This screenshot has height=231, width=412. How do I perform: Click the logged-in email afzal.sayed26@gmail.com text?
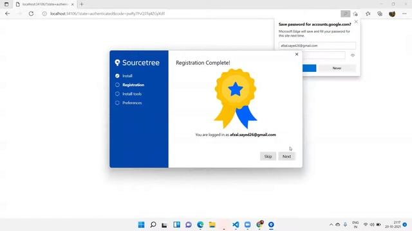(x=253, y=135)
